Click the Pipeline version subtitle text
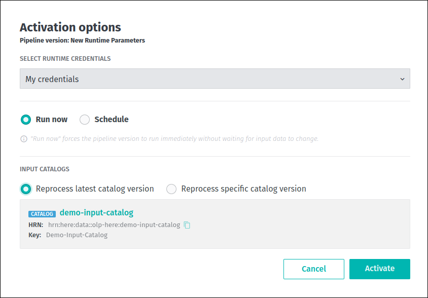428x298 pixels. tap(82, 41)
